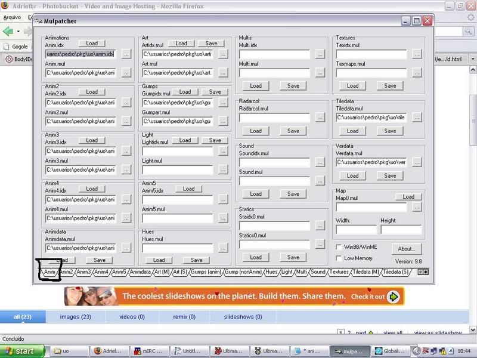Viewport: 477px width, 358px height.
Task: Open the back history dropdown arrow
Action: [x=18, y=31]
